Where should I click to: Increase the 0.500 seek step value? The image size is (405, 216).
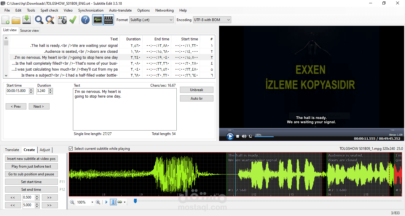(37, 196)
